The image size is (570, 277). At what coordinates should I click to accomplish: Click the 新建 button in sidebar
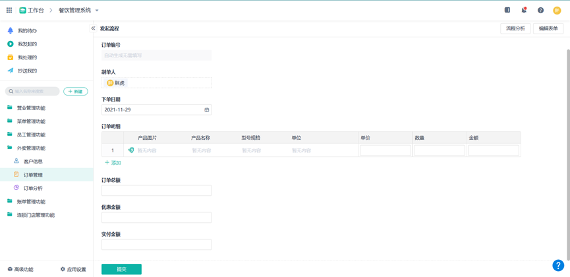76,92
